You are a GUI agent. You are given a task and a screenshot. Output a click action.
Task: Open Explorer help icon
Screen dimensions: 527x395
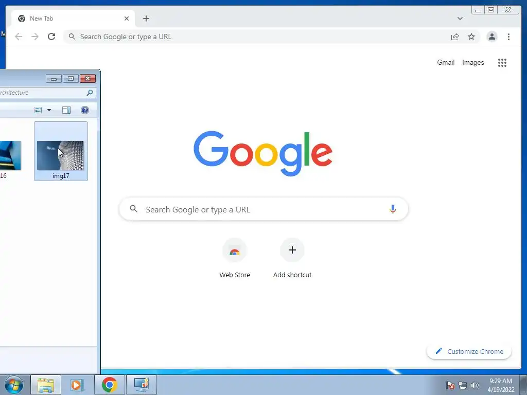tap(85, 110)
